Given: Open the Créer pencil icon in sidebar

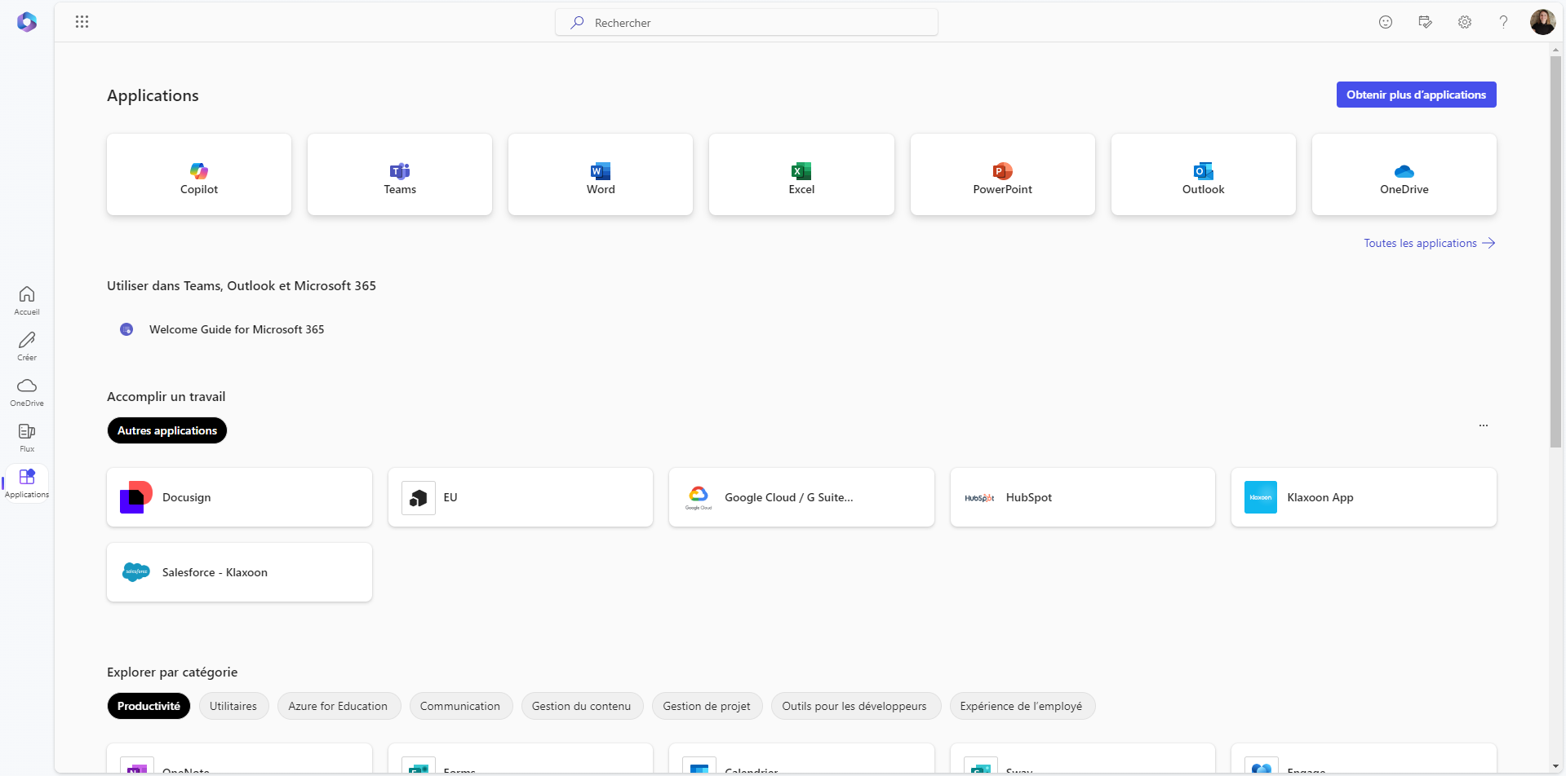Looking at the screenshot, I should click(27, 346).
